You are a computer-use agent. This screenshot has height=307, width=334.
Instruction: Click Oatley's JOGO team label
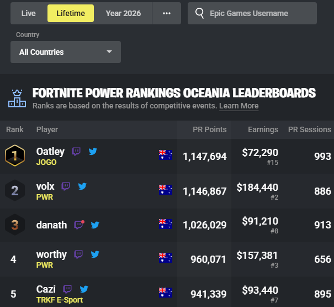point(46,162)
